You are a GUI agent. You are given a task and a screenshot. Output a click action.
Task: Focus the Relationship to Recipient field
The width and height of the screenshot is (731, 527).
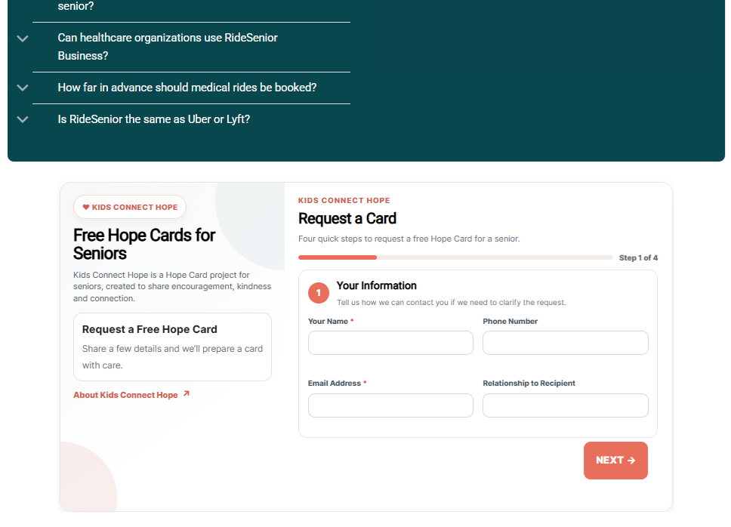tap(566, 405)
